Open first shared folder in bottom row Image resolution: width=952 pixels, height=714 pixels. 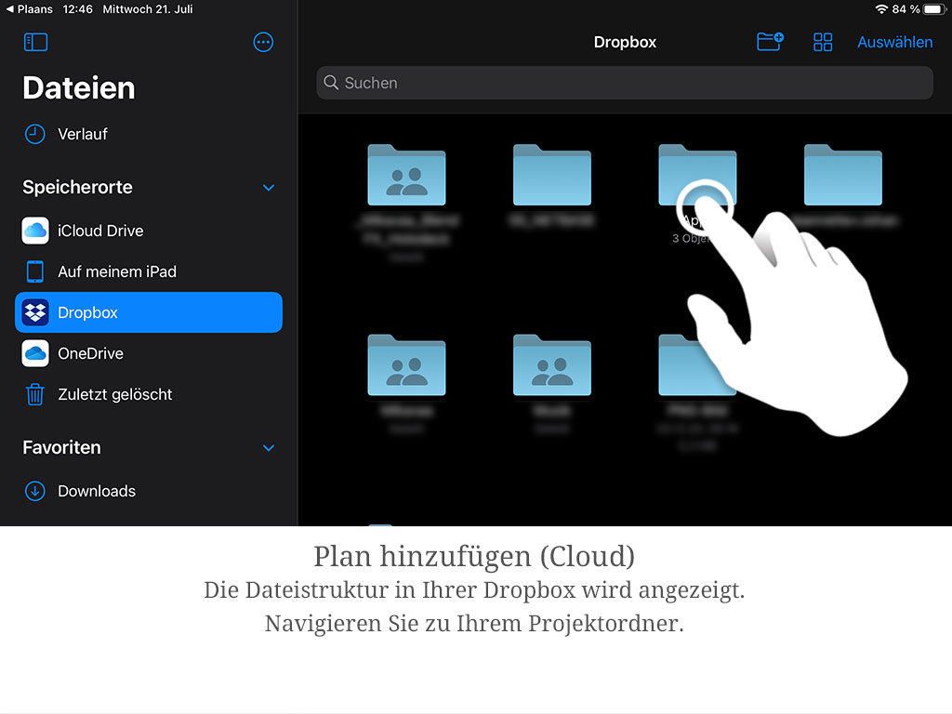[406, 364]
